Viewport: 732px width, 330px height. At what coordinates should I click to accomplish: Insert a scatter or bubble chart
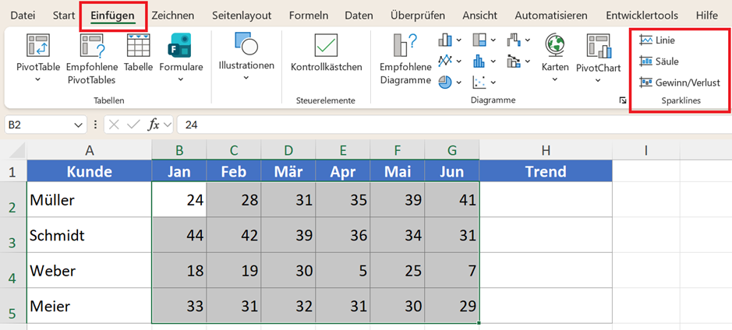click(x=479, y=82)
